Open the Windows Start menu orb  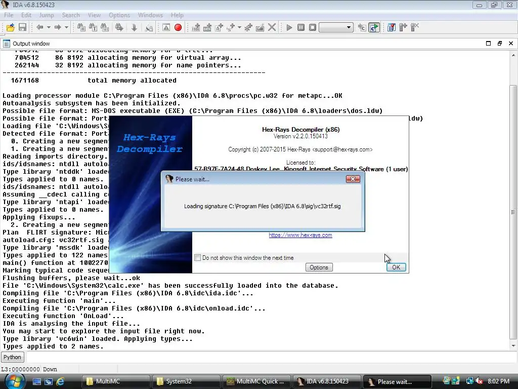click(x=15, y=381)
